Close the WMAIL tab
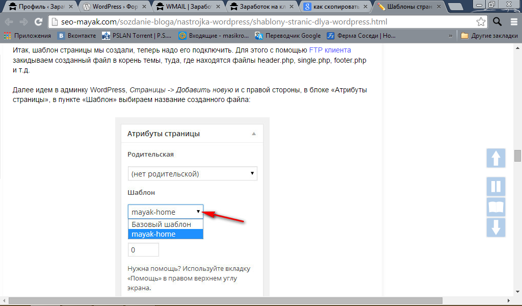 click(218, 6)
